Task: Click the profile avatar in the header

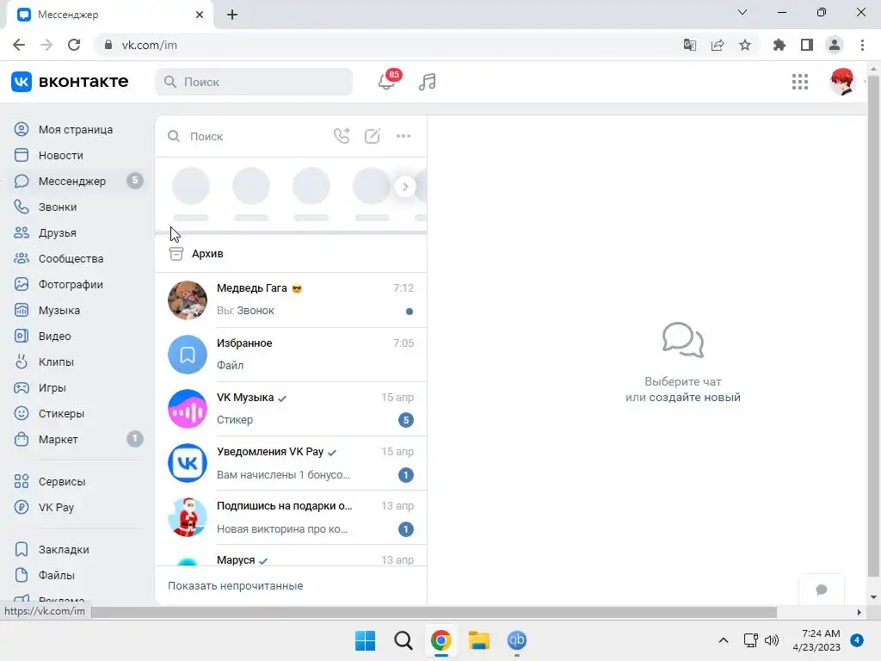Action: point(841,82)
